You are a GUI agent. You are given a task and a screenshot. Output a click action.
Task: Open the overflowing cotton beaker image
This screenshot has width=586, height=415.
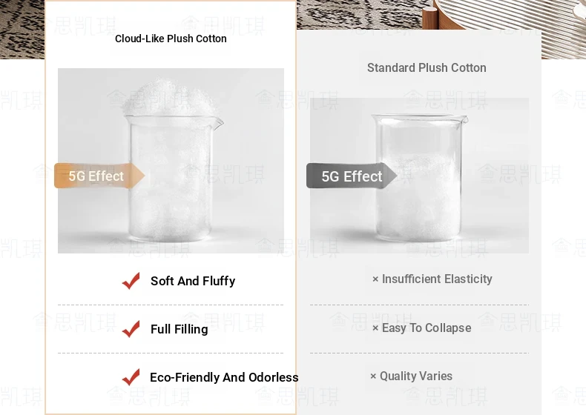click(x=171, y=161)
